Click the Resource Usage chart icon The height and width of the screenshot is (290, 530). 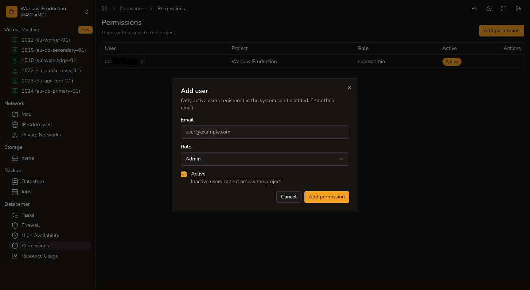pyautogui.click(x=15, y=256)
